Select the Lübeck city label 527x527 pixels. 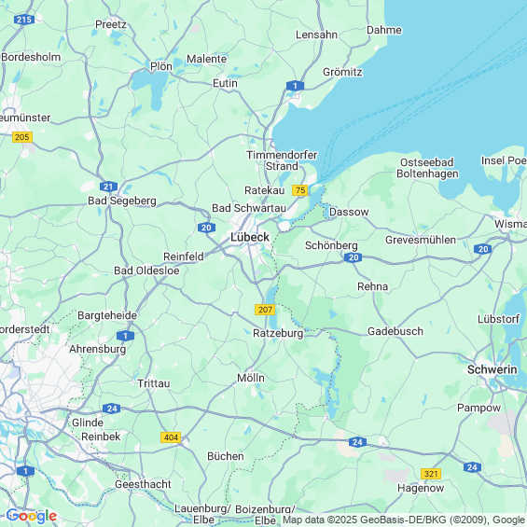[x=250, y=237]
